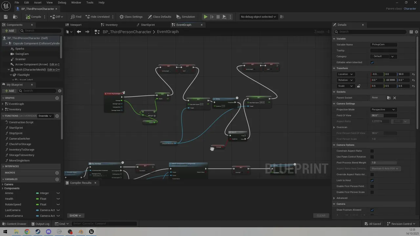Viewport: 420px width, 236px height.
Task: Click the debug object locate icon
Action: point(282,17)
